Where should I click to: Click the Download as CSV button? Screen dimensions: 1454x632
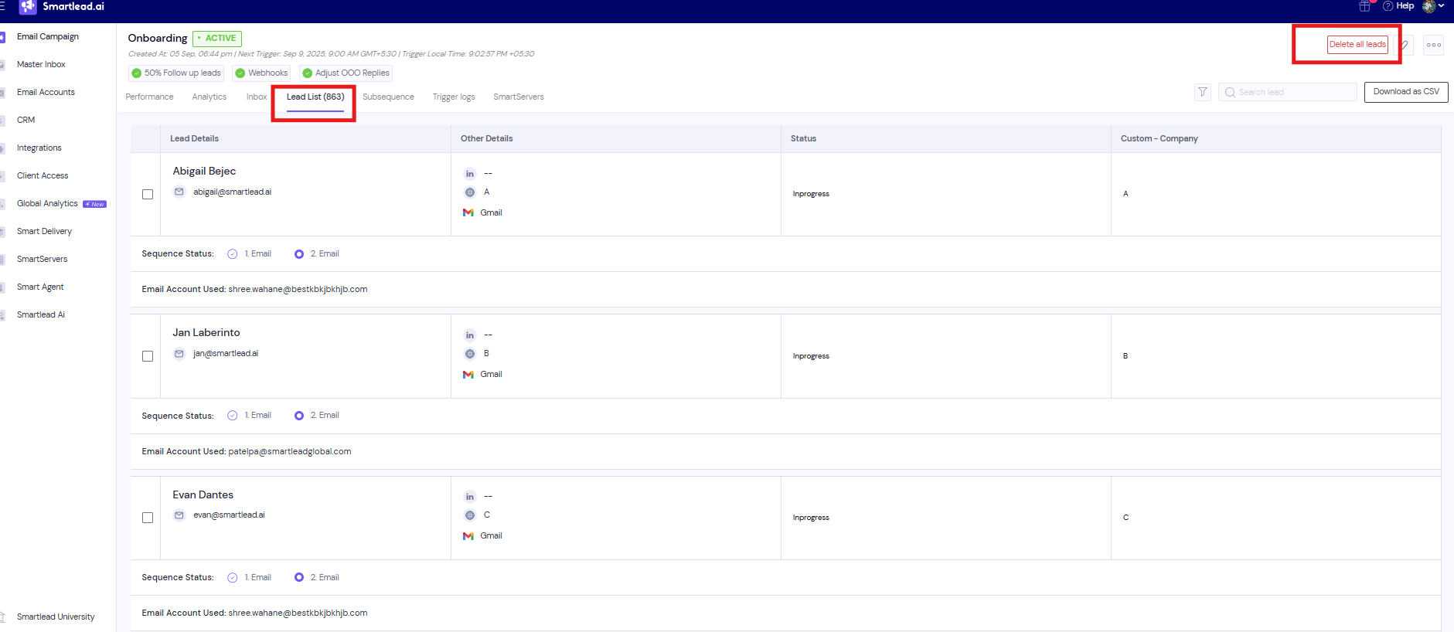pyautogui.click(x=1406, y=92)
